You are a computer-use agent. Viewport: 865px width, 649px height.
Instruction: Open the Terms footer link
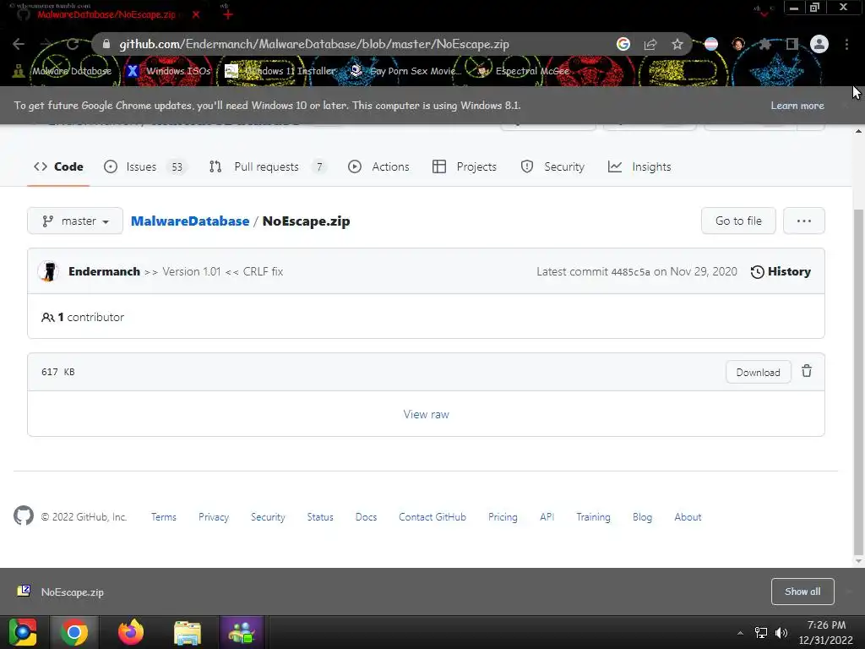click(x=164, y=517)
